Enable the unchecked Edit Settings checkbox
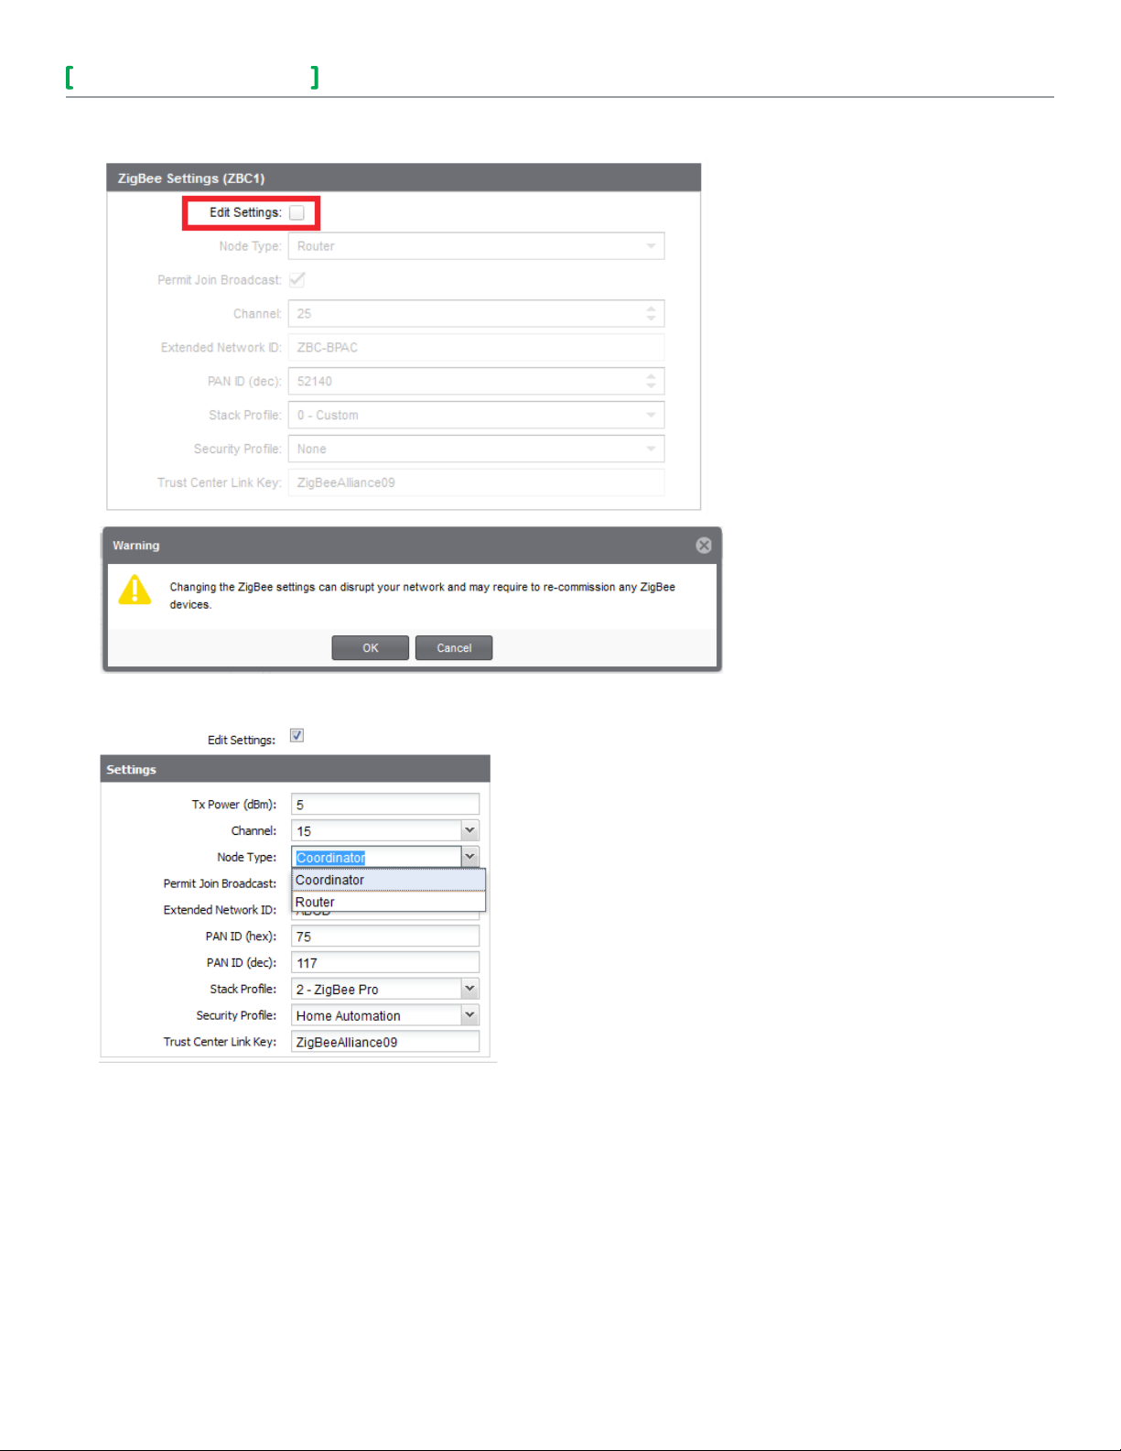Screen dimensions: 1121x1451 tap(296, 212)
